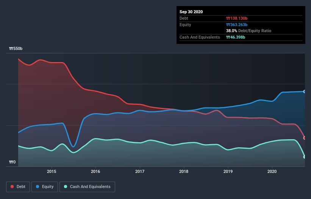This screenshot has width=311, height=199.
Task: Click the 2017 x-axis label
Action: (x=140, y=171)
